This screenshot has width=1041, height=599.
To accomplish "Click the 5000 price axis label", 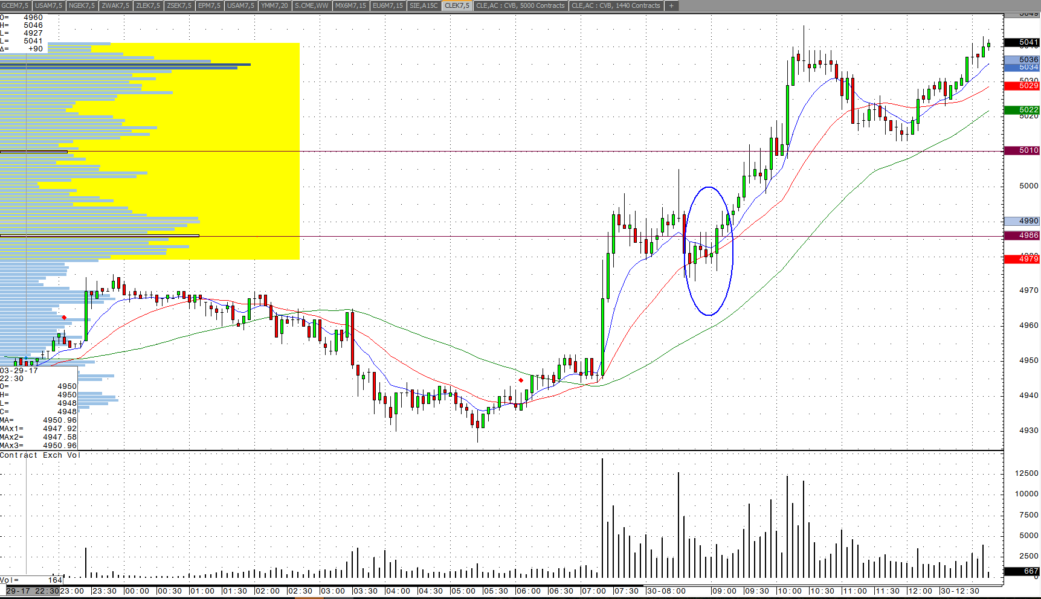I will (x=1029, y=186).
